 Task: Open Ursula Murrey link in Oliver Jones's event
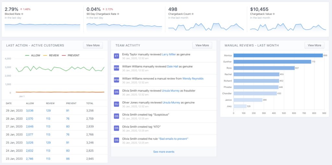tap(171, 103)
